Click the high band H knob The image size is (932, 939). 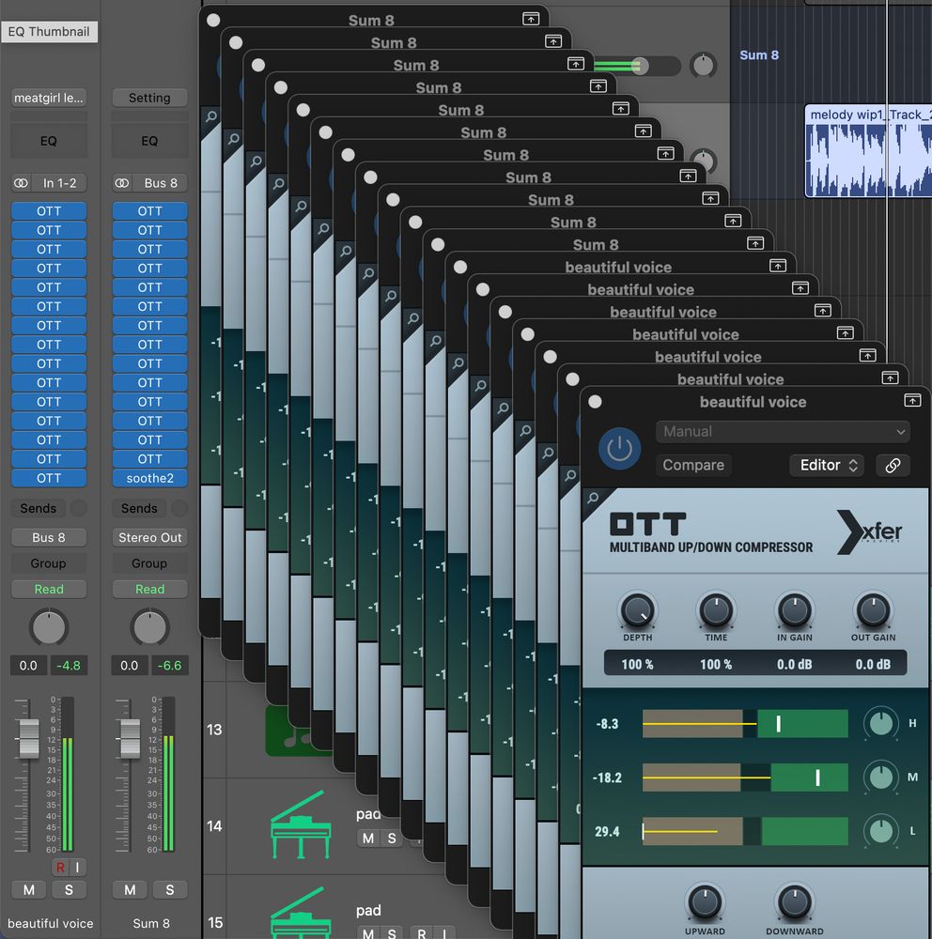(x=880, y=723)
